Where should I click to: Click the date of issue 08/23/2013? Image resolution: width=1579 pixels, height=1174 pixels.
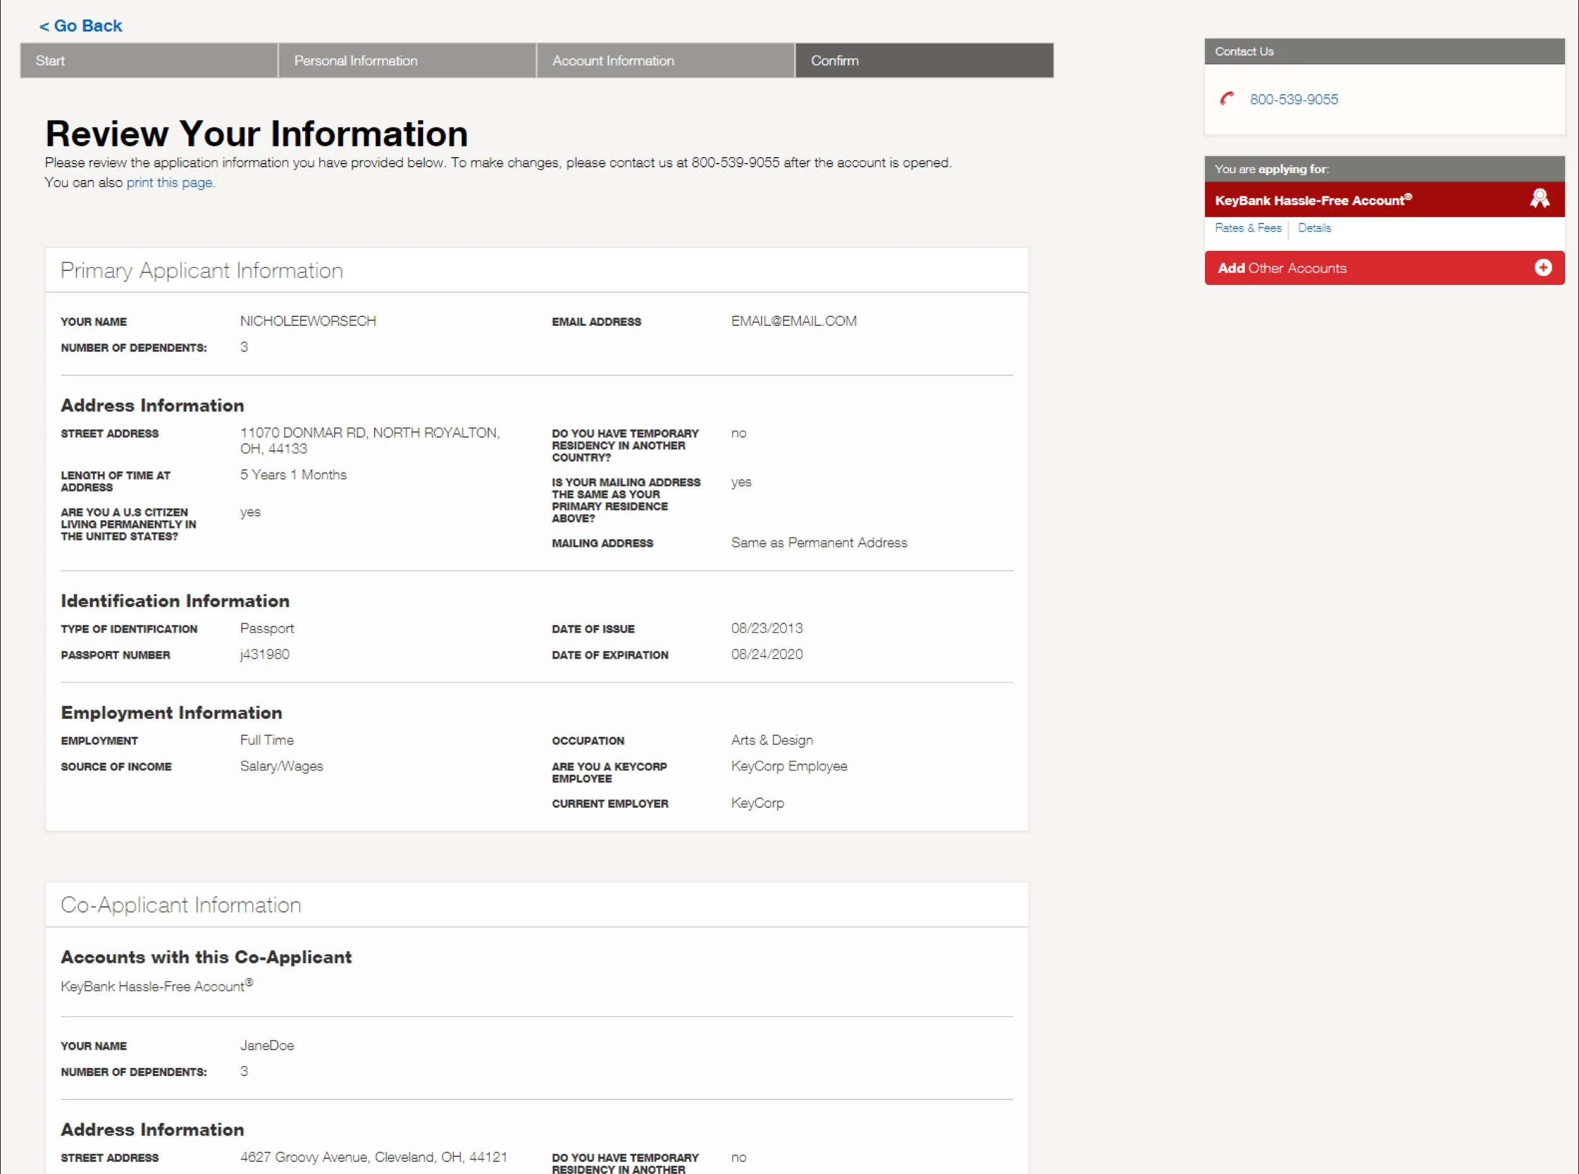767,628
